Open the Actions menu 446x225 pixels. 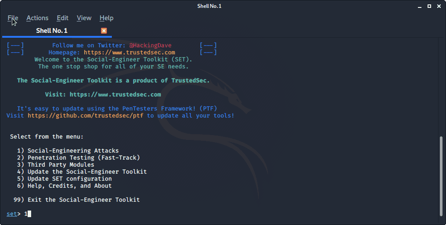(37, 18)
